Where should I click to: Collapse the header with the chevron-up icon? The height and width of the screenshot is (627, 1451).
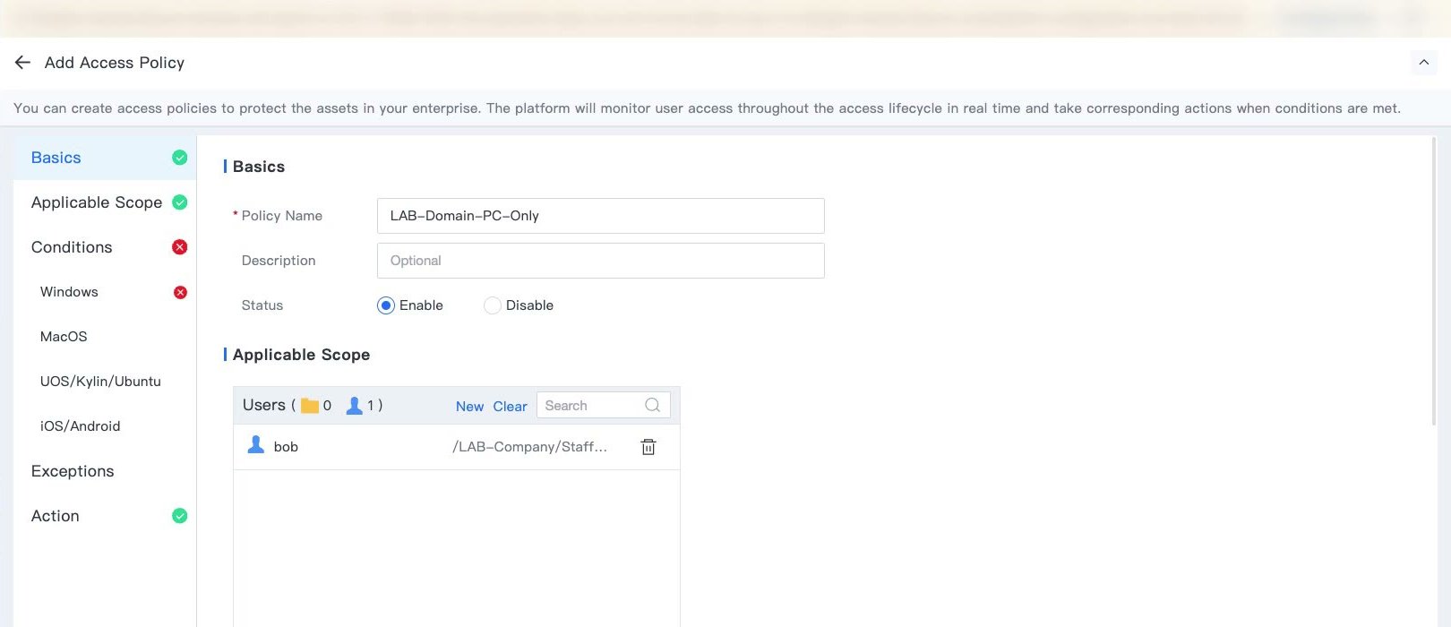(x=1423, y=63)
